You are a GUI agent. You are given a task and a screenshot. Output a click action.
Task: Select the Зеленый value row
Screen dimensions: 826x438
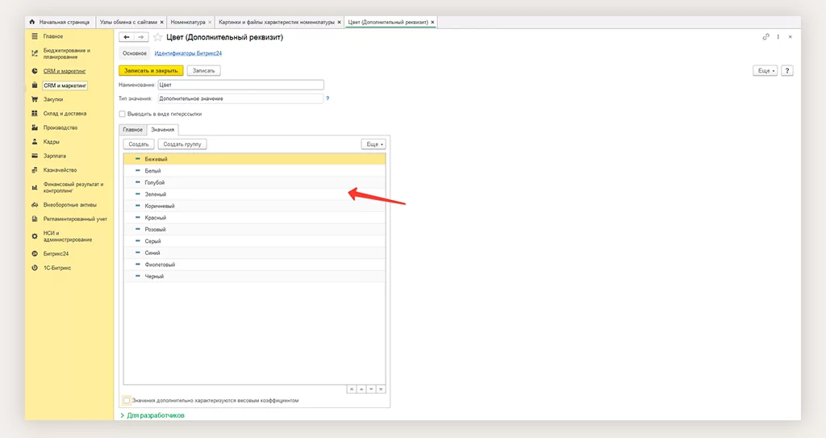click(x=156, y=194)
